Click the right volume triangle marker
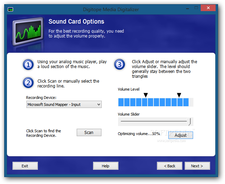Image resolution: width=225 pixels, height=184 pixels. [179, 95]
